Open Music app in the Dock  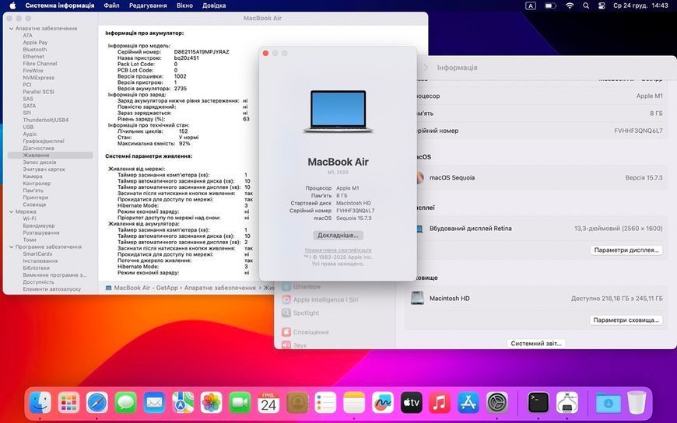(440, 403)
